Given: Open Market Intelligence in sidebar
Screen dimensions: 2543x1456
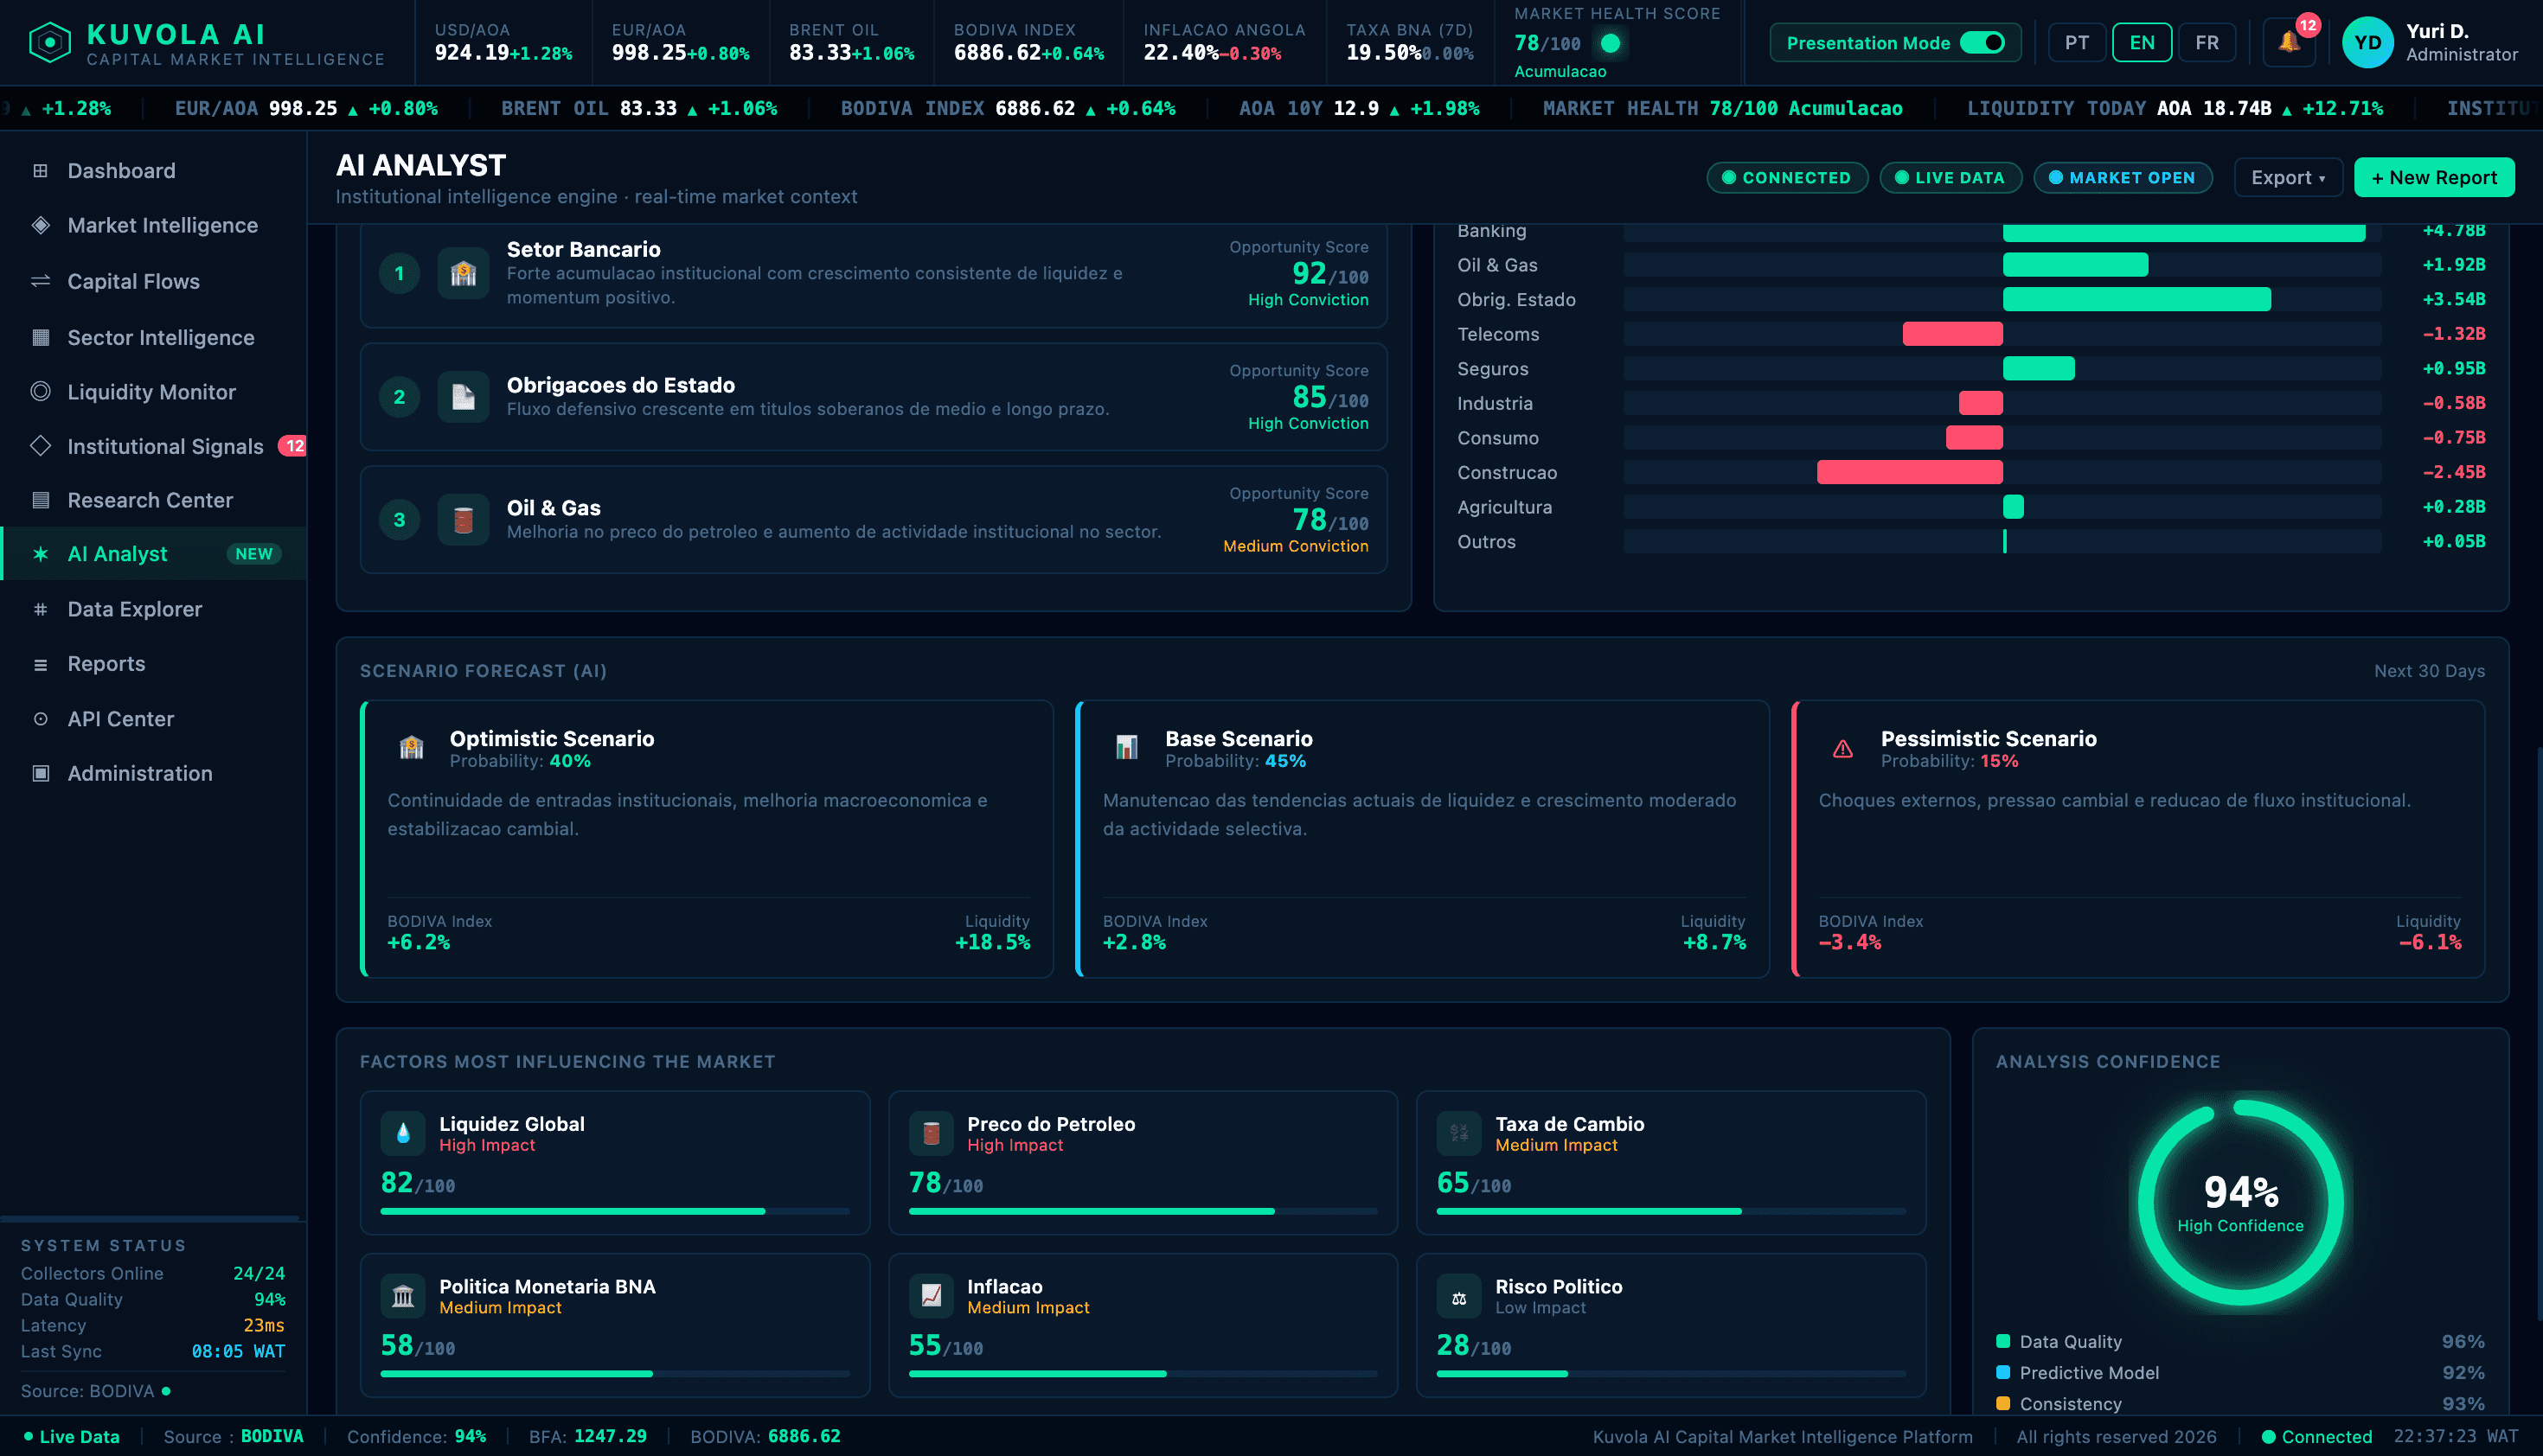Looking at the screenshot, I should pyautogui.click(x=153, y=226).
